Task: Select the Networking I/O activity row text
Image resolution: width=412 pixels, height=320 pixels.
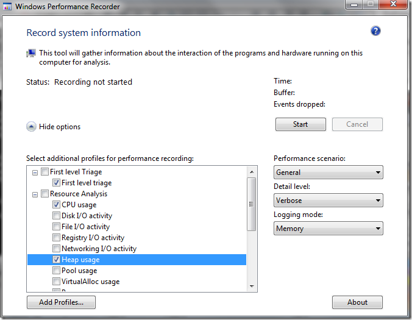Action: point(99,249)
